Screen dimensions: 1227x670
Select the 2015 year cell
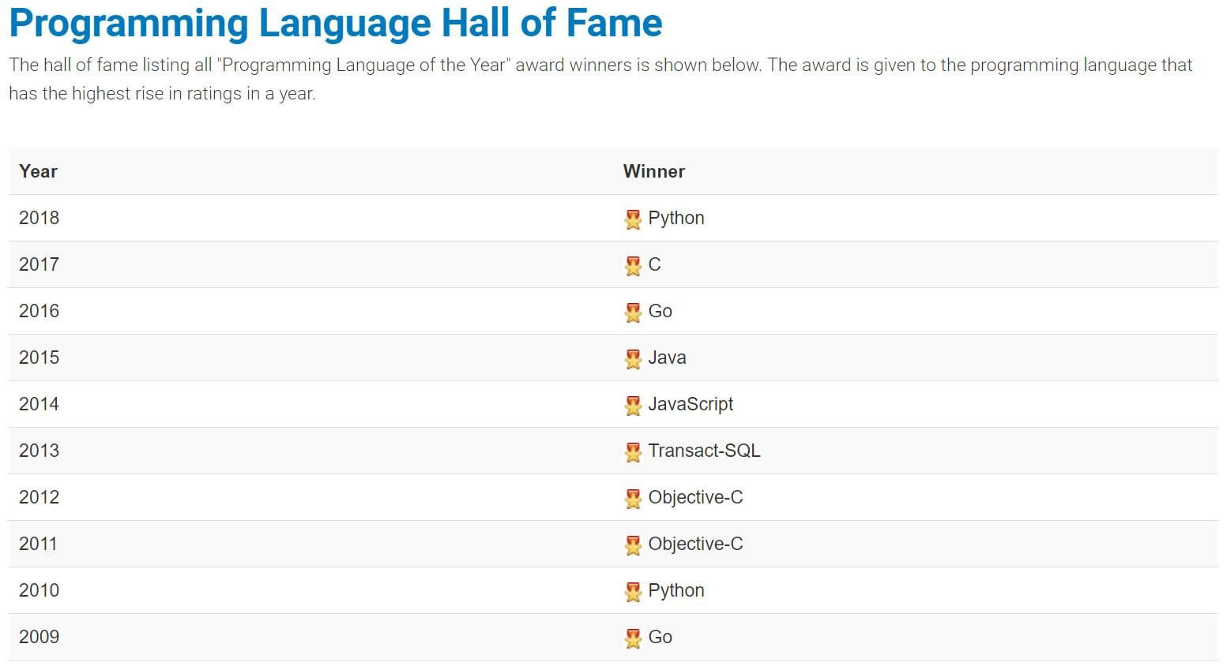click(x=39, y=357)
